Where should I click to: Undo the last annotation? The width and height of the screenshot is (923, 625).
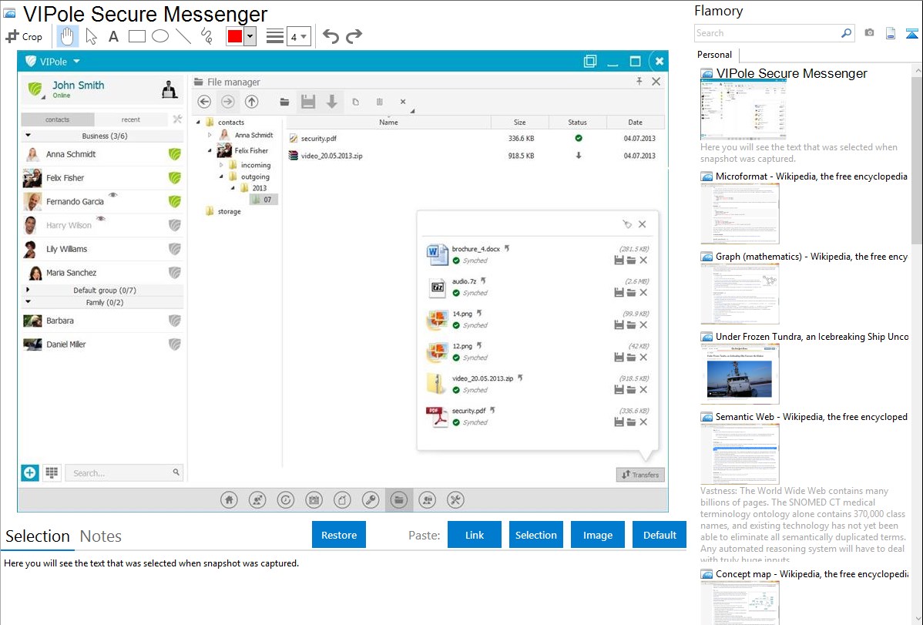pos(331,36)
